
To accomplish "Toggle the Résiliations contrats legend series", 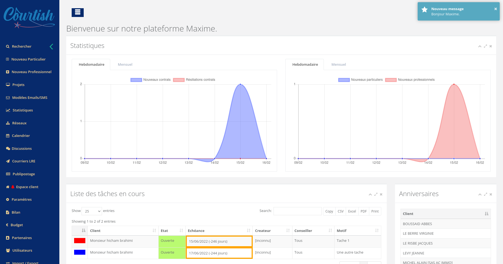I will pos(194,80).
